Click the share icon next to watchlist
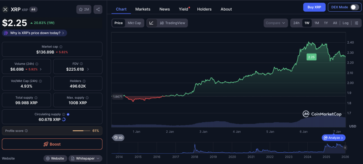This screenshot has width=363, height=164. coord(98,10)
